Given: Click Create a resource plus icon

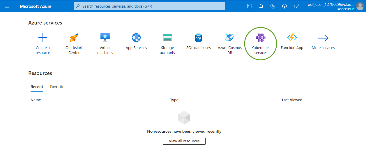Looking at the screenshot, I should (x=43, y=38).
